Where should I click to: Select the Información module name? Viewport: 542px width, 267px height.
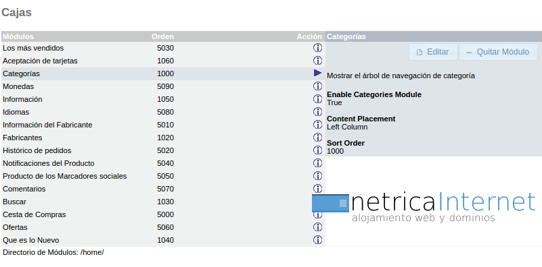[22, 99]
